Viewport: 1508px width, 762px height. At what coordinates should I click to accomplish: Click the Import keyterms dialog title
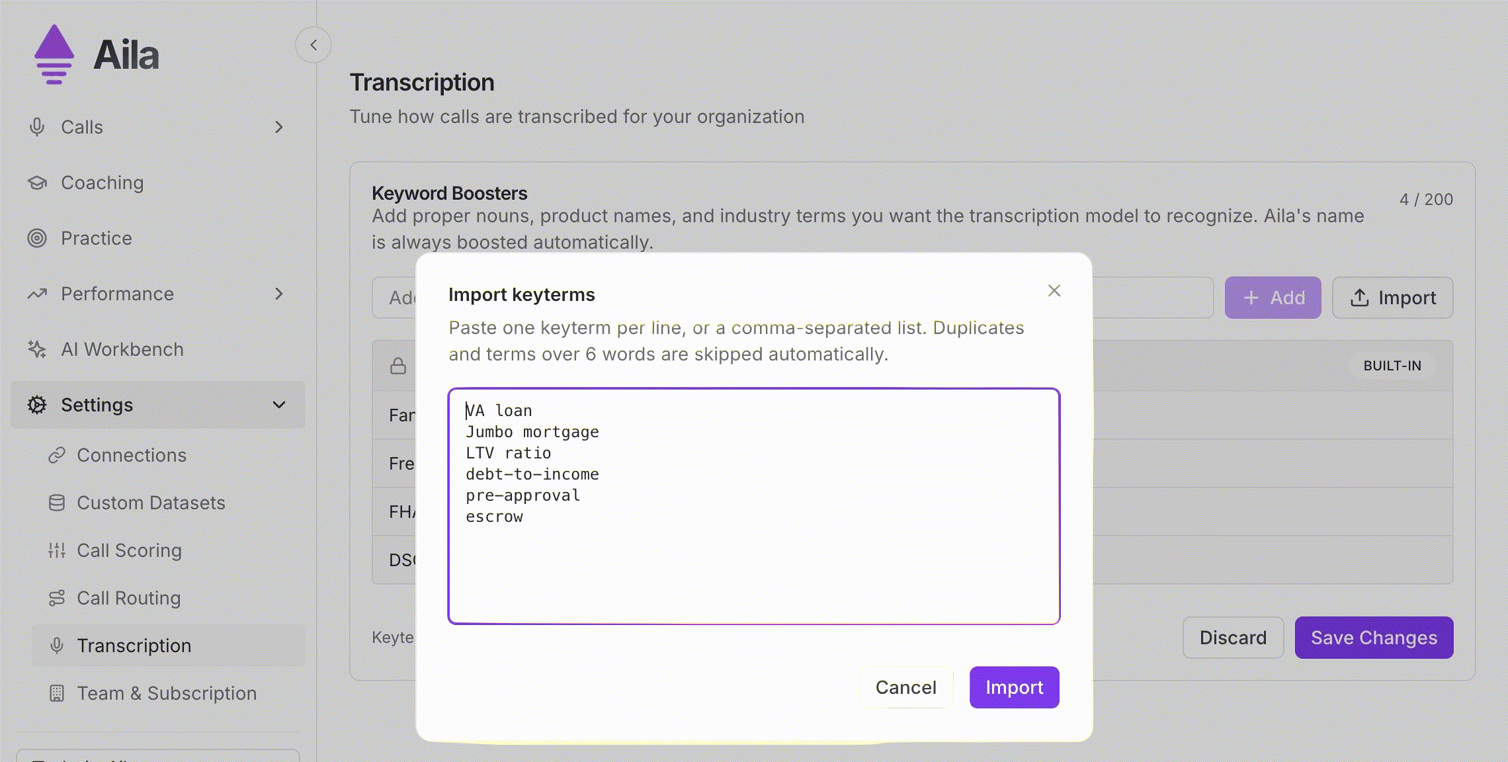522,294
